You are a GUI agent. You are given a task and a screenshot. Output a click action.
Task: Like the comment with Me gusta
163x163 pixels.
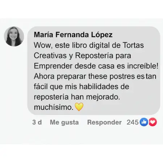64,122
